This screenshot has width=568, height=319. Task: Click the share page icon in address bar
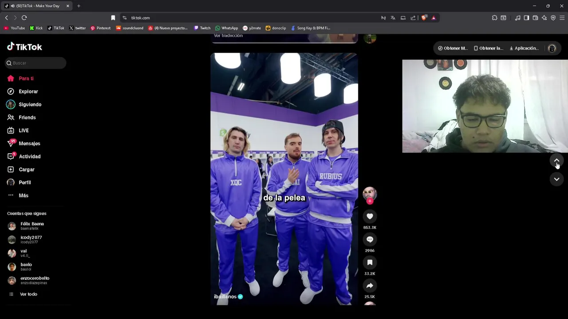point(413,18)
